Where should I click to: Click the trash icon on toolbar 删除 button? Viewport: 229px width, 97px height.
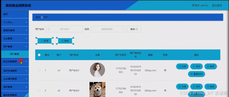[62, 41]
